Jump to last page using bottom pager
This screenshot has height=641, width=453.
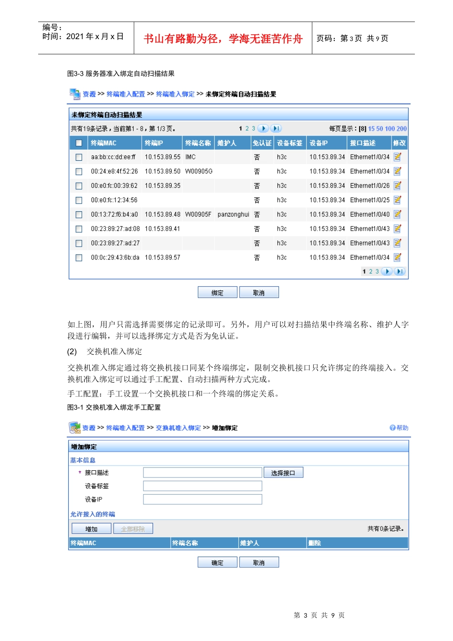(x=400, y=271)
